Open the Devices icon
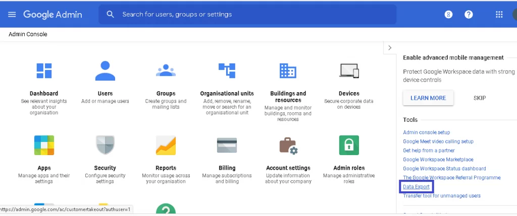517x216 pixels. (x=349, y=71)
